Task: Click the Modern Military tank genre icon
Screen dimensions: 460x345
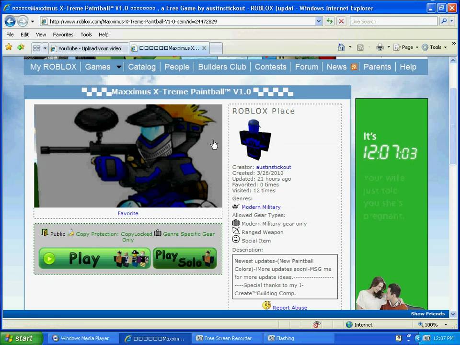Action: point(236,207)
